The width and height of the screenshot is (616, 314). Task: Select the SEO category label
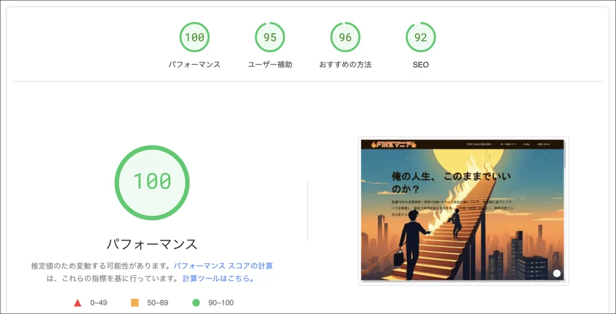(420, 65)
